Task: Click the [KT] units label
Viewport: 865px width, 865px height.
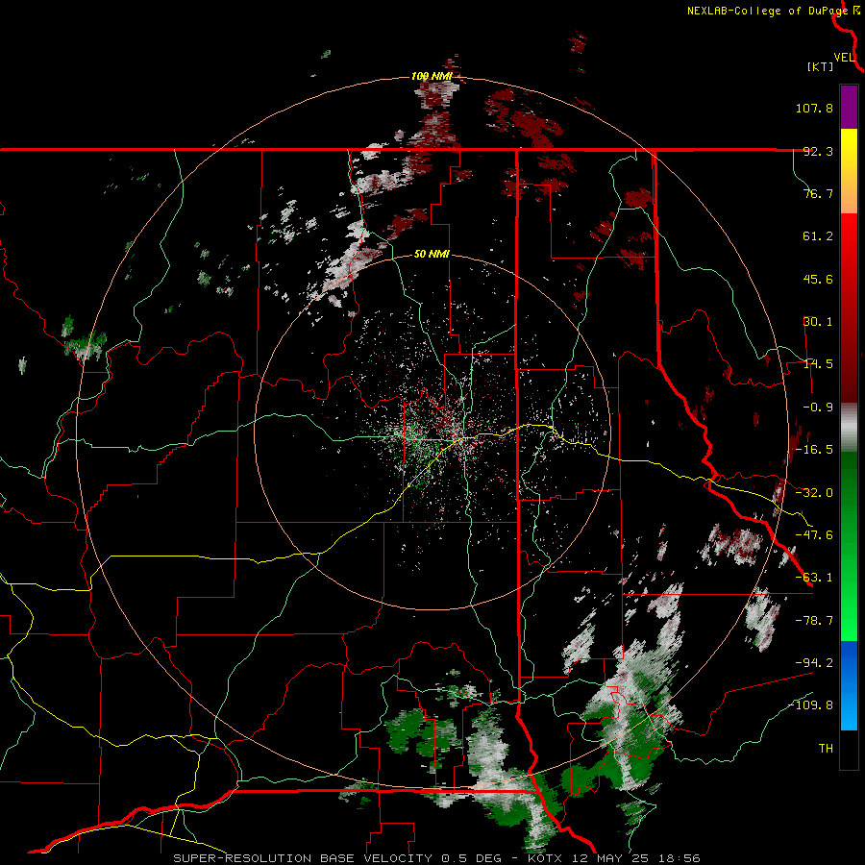Action: tap(821, 66)
